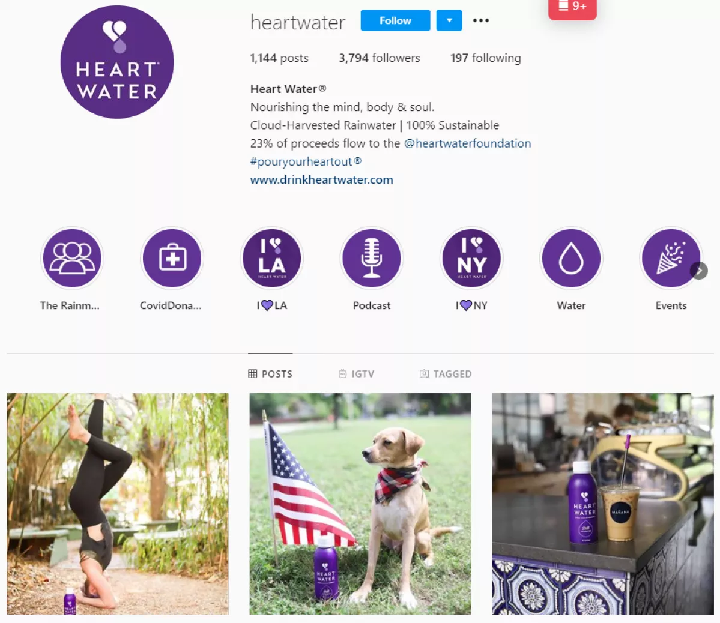View the 3,794 followers list

[380, 58]
